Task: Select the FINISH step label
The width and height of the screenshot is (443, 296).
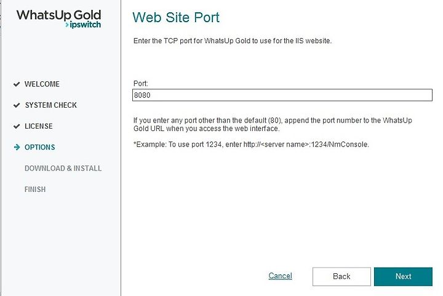Action: (35, 190)
